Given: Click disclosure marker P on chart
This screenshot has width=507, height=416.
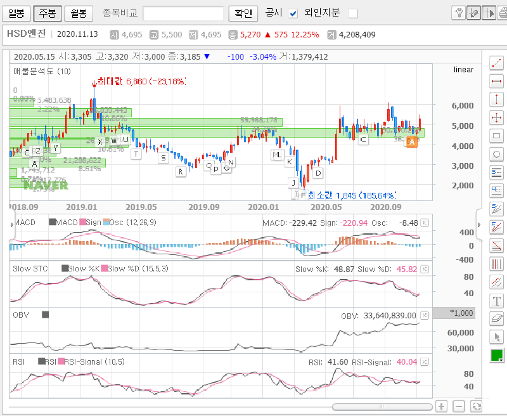Looking at the screenshot, I should point(216,169).
